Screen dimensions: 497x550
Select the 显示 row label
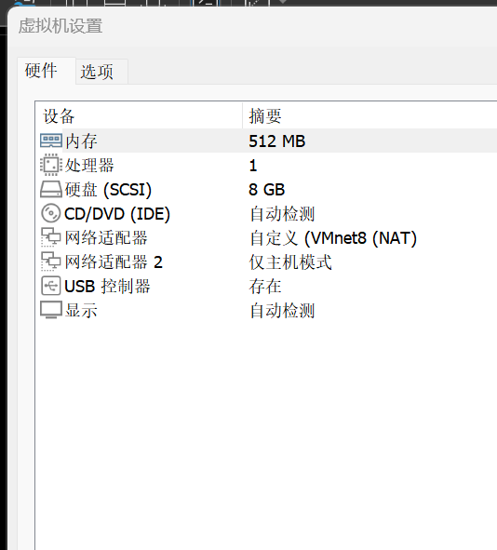[81, 311]
